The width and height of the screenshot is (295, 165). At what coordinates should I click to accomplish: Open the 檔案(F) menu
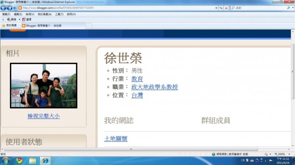click(x=6, y=14)
